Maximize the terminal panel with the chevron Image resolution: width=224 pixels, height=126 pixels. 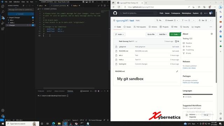coord(105,91)
